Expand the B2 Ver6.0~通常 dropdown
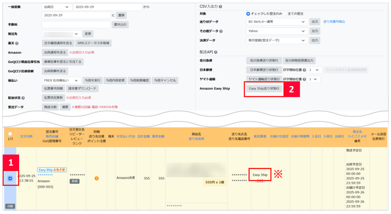Screen dimensions: 391x214 277,22
